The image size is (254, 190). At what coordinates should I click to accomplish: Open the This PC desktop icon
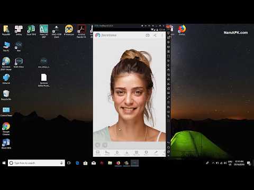[x=6, y=46]
